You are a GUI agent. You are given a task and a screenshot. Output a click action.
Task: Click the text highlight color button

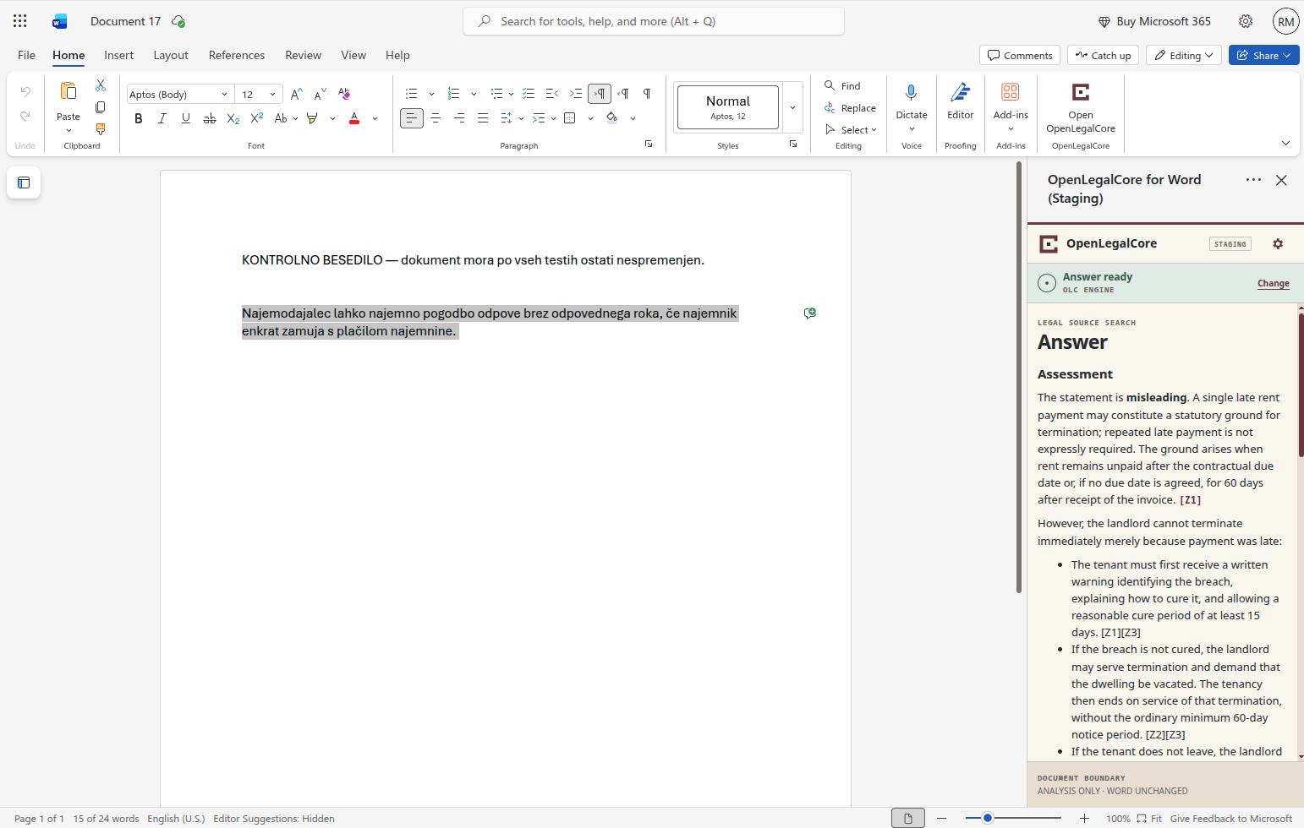click(313, 118)
